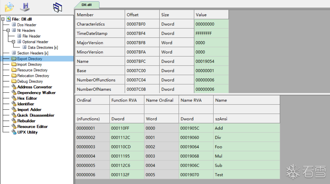Click the Dll.dll file icon in tree root

click(x=9, y=19)
